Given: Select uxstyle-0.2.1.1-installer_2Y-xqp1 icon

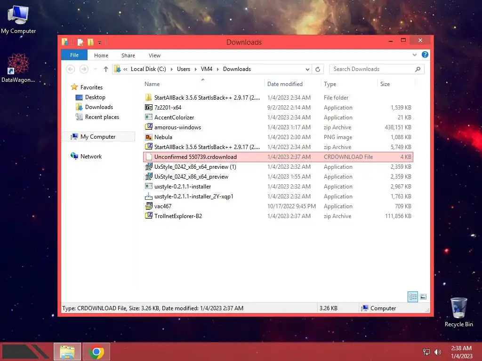Looking at the screenshot, I should point(148,196).
